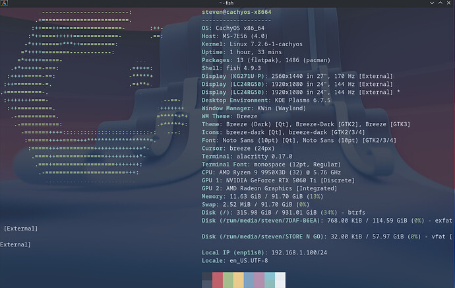The image size is (455, 288).
Task: Click the 'Memory: 11.63 GiB / 91.70 GiB' line
Action: pyautogui.click(x=262, y=196)
